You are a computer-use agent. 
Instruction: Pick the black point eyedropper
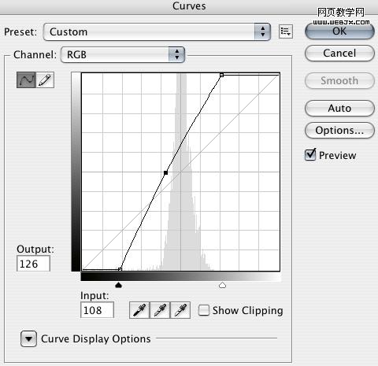tap(139, 310)
